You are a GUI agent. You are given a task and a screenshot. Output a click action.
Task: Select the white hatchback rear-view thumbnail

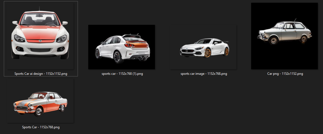coord(121,47)
